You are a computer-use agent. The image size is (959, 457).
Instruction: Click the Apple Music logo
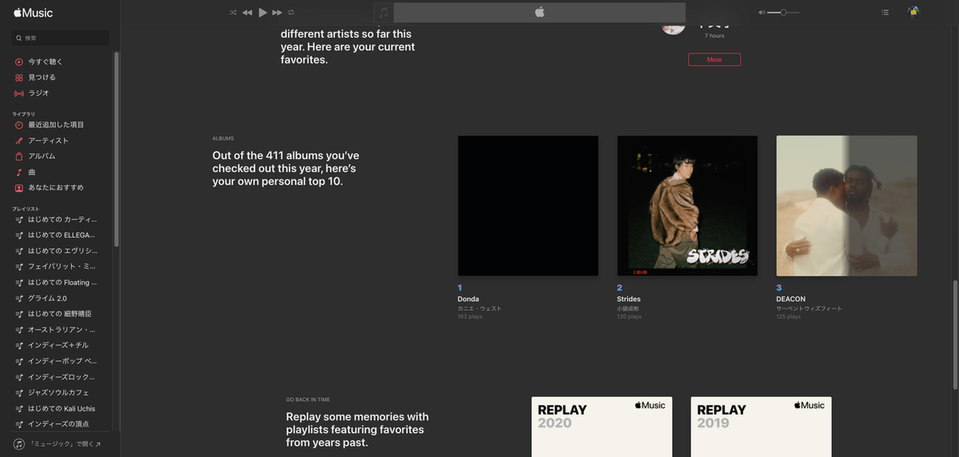coord(34,13)
